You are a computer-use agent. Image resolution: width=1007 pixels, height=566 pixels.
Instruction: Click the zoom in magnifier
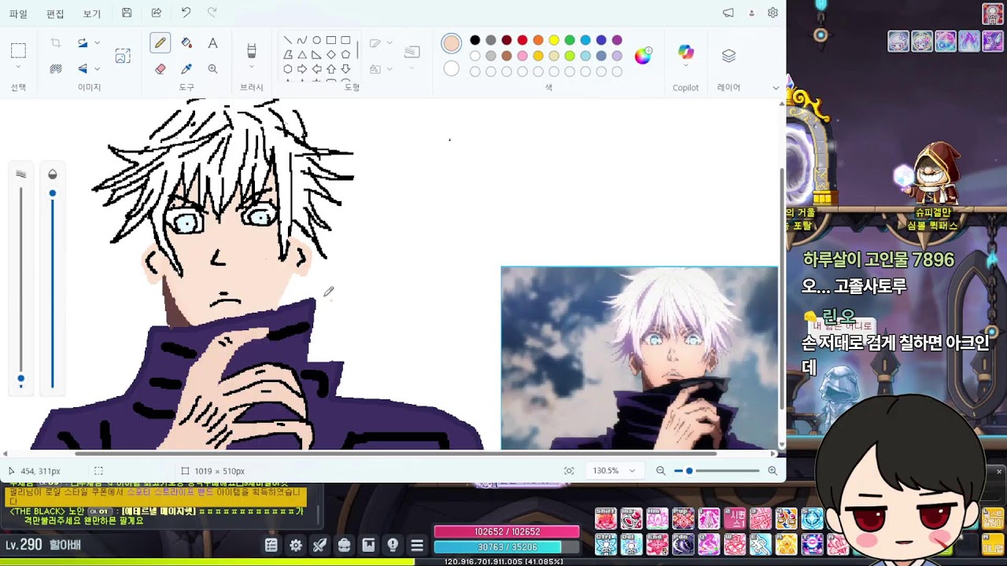coord(773,471)
